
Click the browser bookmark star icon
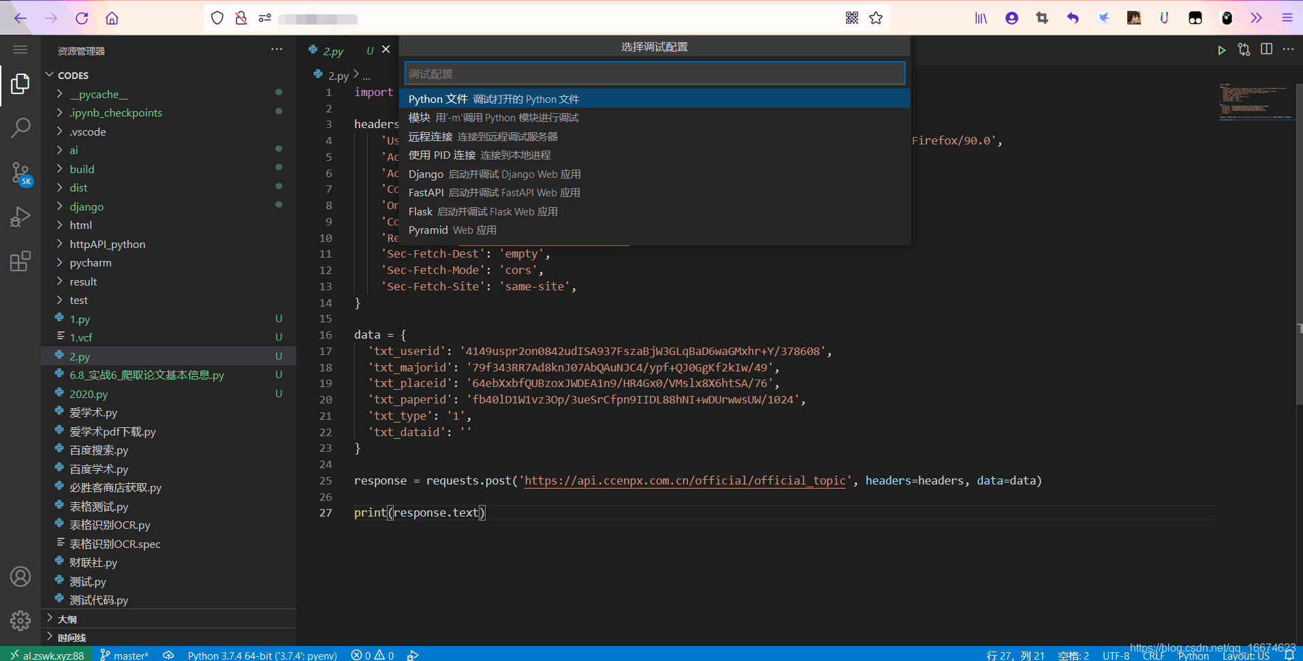point(876,18)
